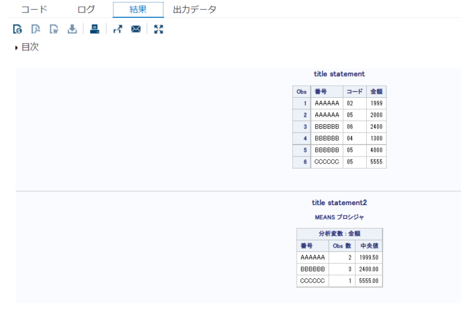Go to the 出力データ tab
Screen dimensions: 461x313
click(194, 10)
